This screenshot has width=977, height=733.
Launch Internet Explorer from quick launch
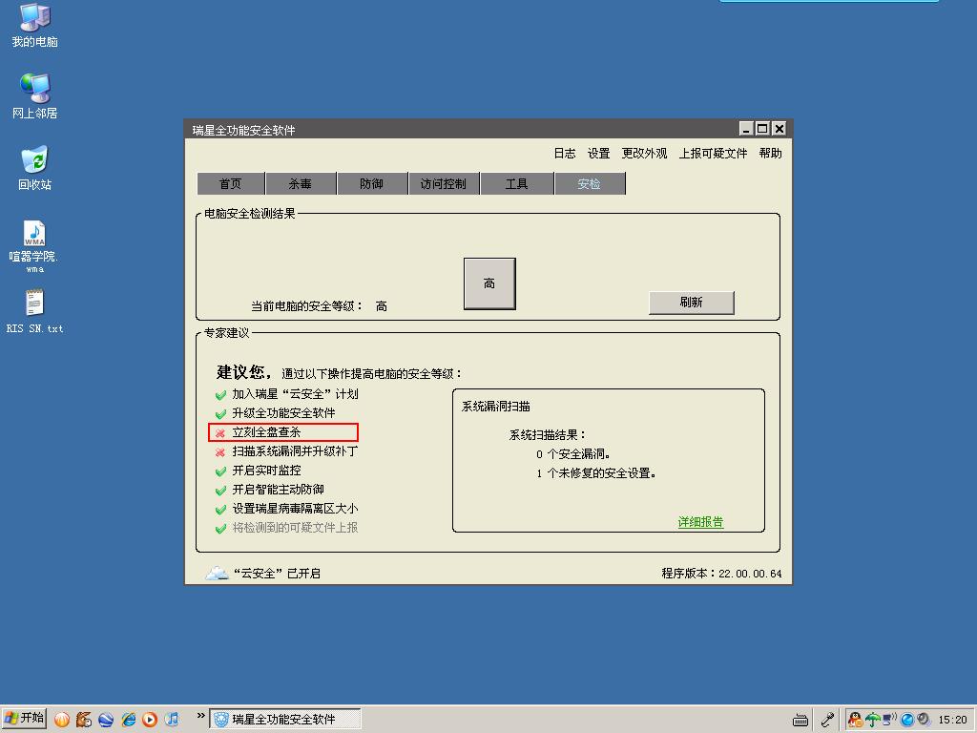(129, 720)
